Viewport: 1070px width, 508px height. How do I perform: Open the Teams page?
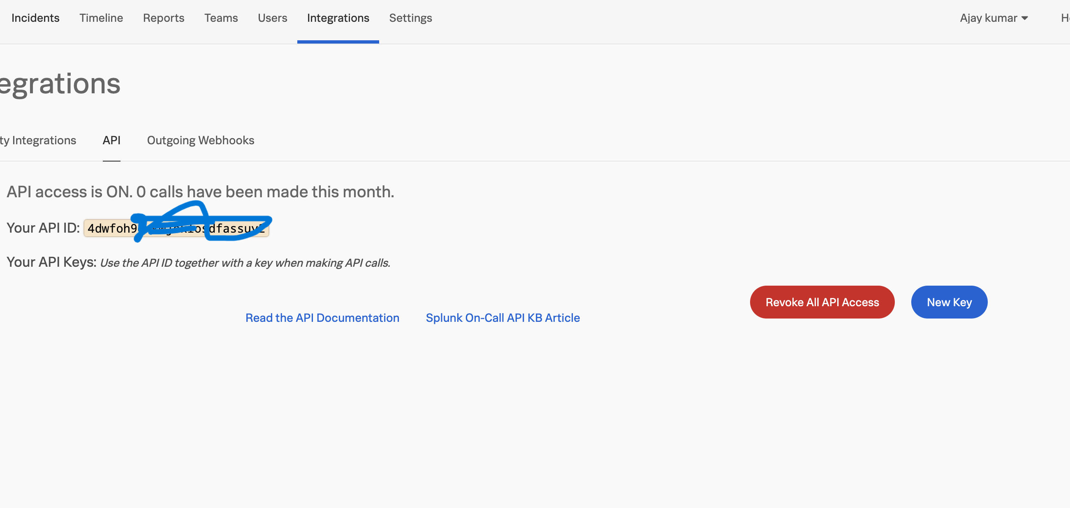[x=221, y=18]
